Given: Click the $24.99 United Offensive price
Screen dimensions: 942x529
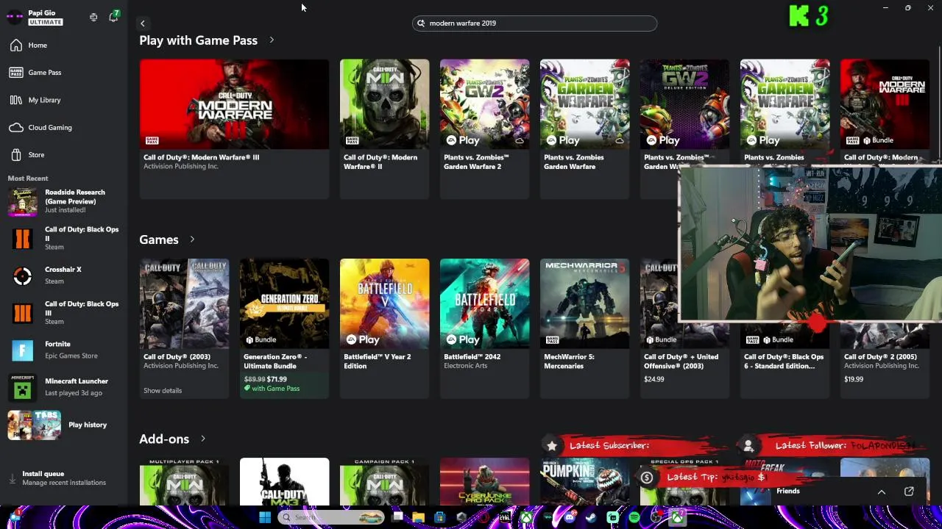Looking at the screenshot, I should [654, 379].
